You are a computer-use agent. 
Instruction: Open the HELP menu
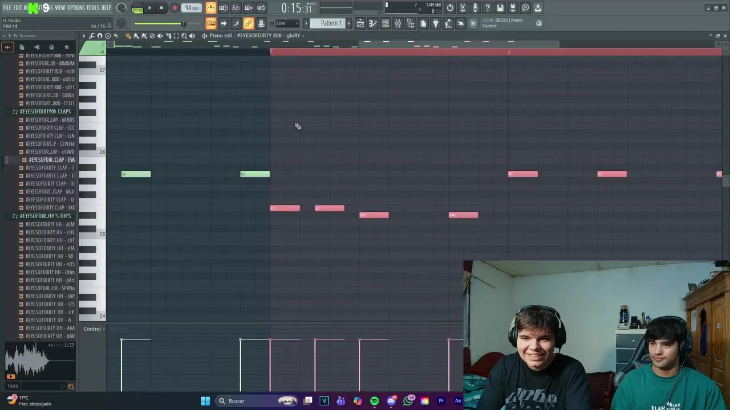(x=107, y=8)
